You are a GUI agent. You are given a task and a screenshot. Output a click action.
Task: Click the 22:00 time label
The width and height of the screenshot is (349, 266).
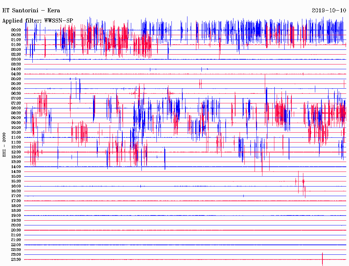pyautogui.click(x=16, y=245)
